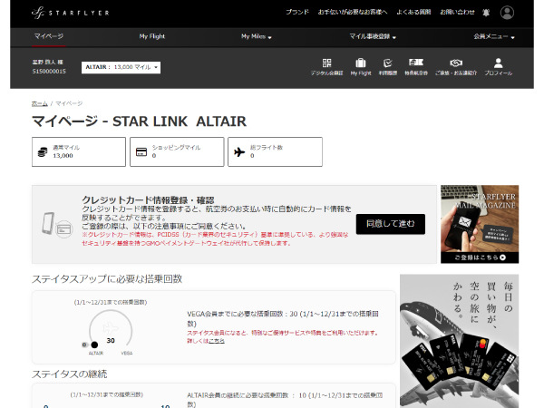Open the user account avatar icon
The image size is (544, 408).
(507, 13)
